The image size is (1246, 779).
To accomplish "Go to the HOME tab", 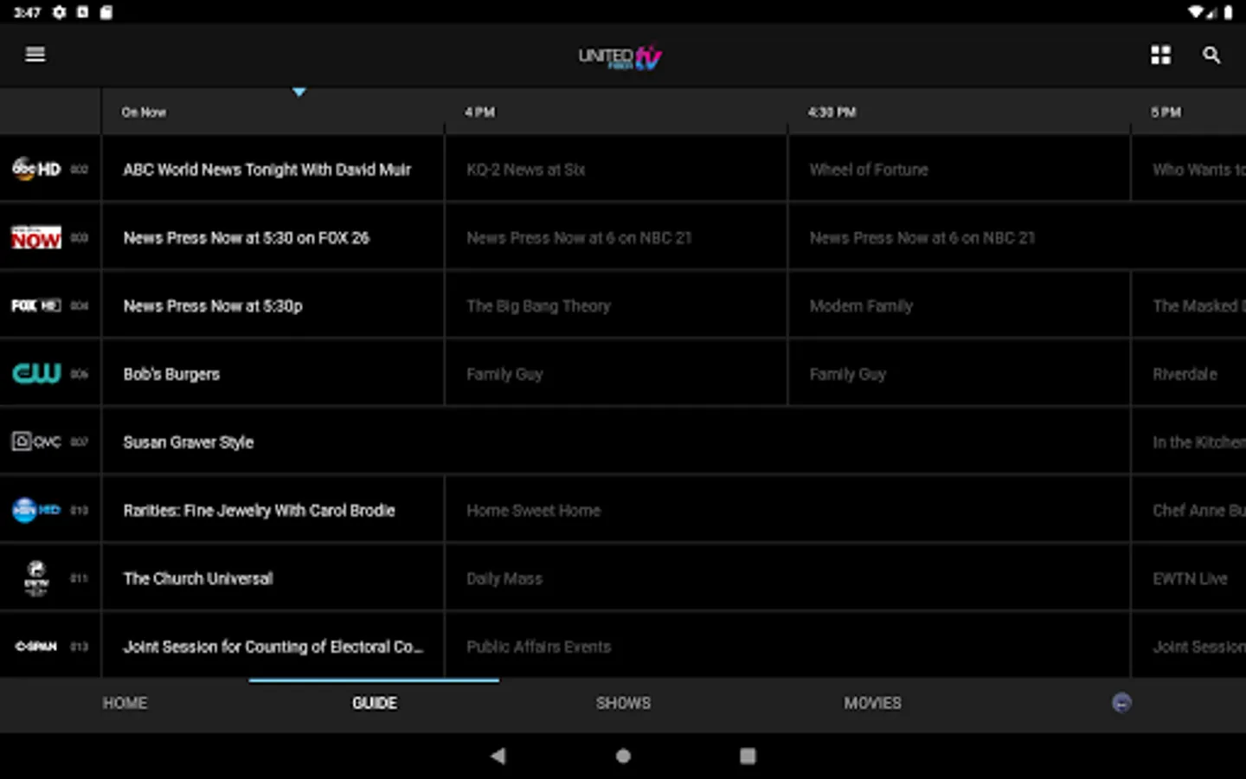I will (x=125, y=703).
